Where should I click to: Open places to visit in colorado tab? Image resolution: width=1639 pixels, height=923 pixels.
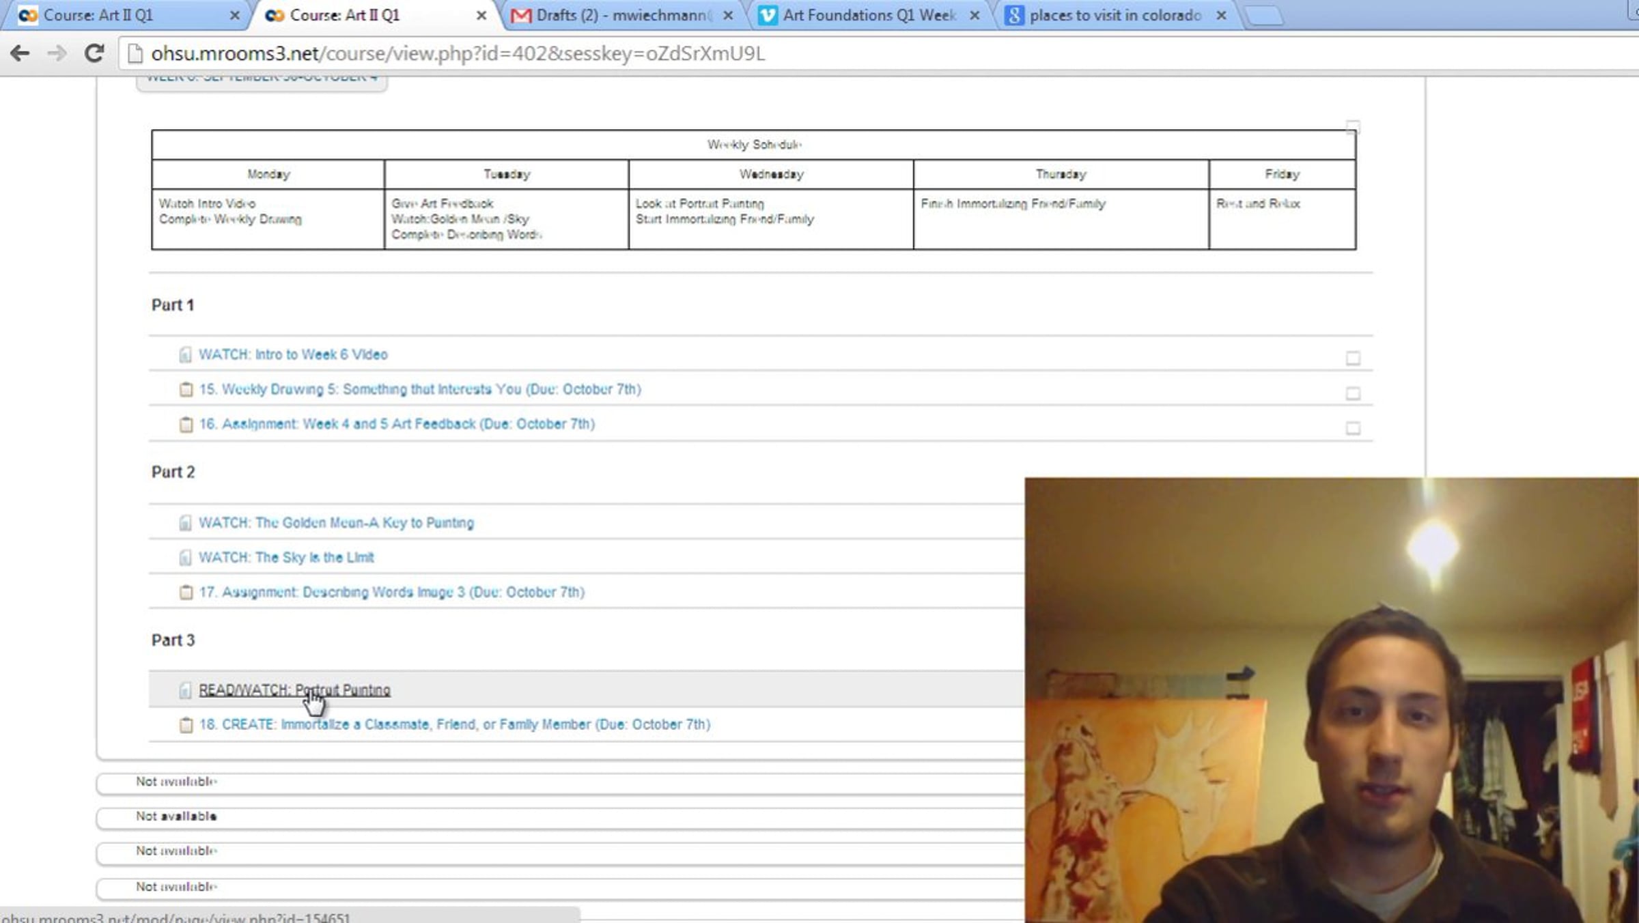pos(1113,15)
